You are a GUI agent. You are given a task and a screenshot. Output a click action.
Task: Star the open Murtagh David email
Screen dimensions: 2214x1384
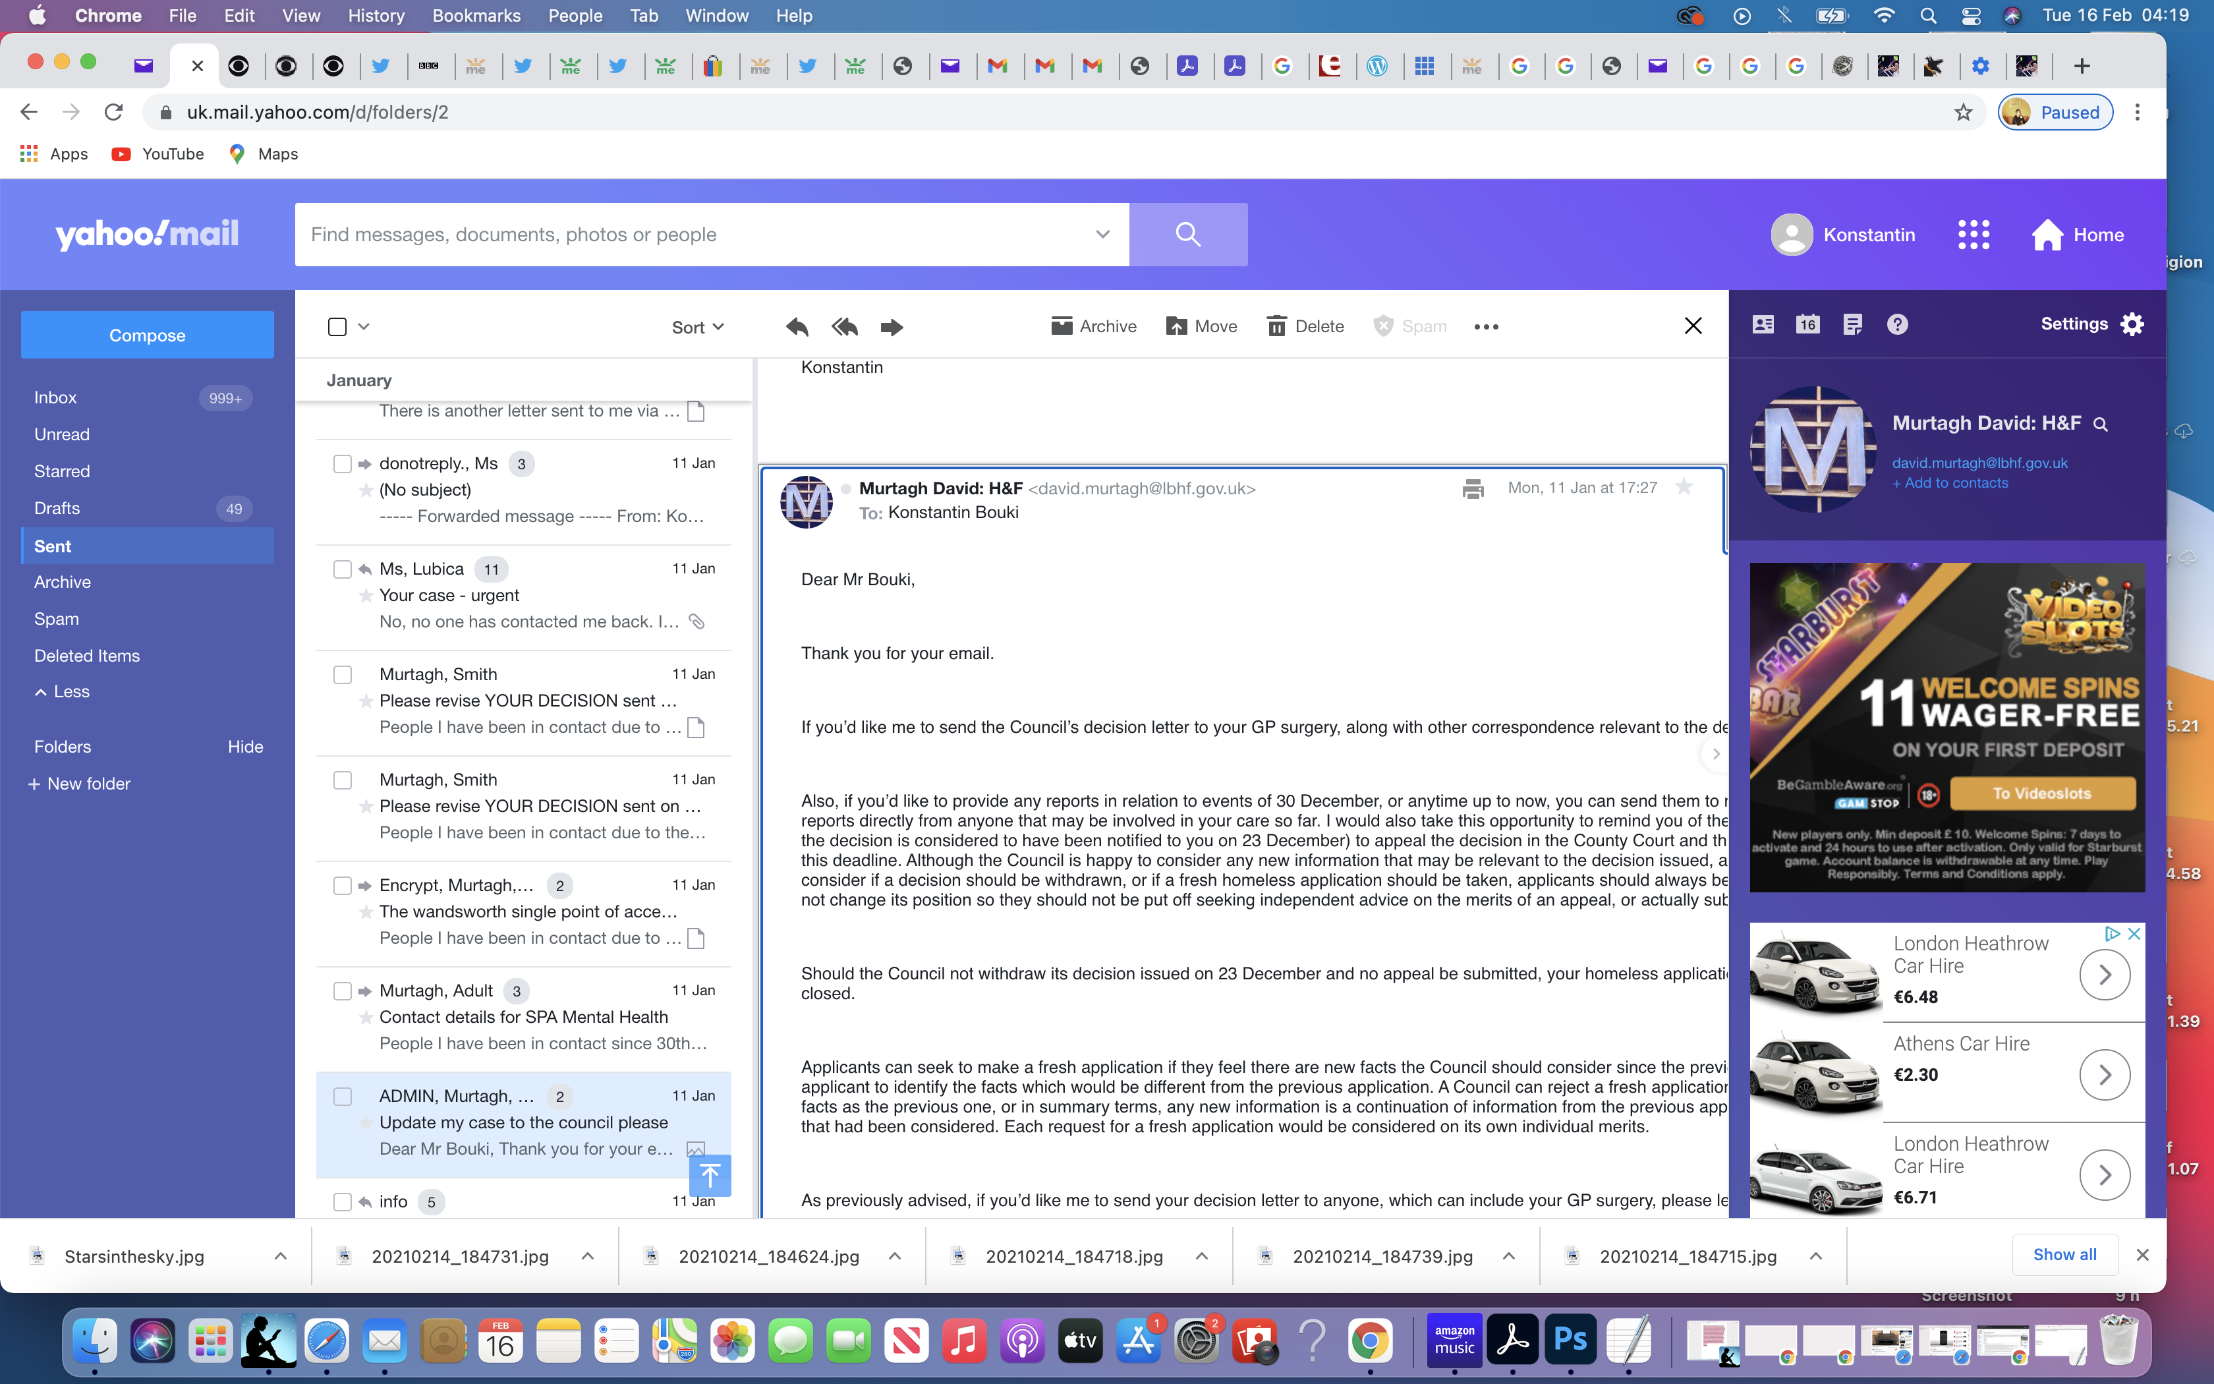coord(1684,487)
